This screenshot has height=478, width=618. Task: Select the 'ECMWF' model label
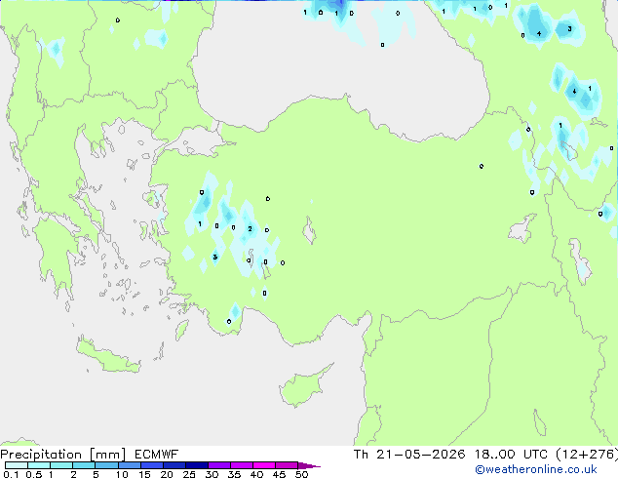pos(157,455)
